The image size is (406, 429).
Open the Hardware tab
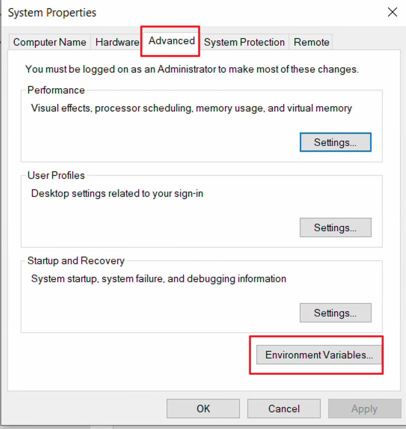click(x=117, y=42)
